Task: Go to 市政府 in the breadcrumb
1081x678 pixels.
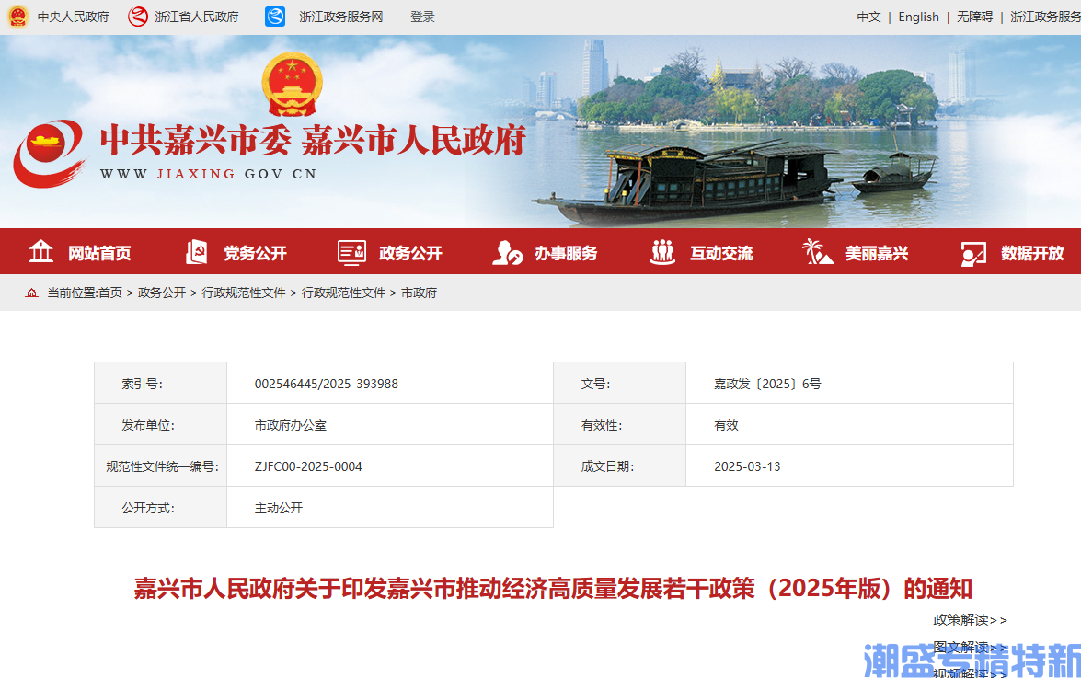Action: [420, 293]
